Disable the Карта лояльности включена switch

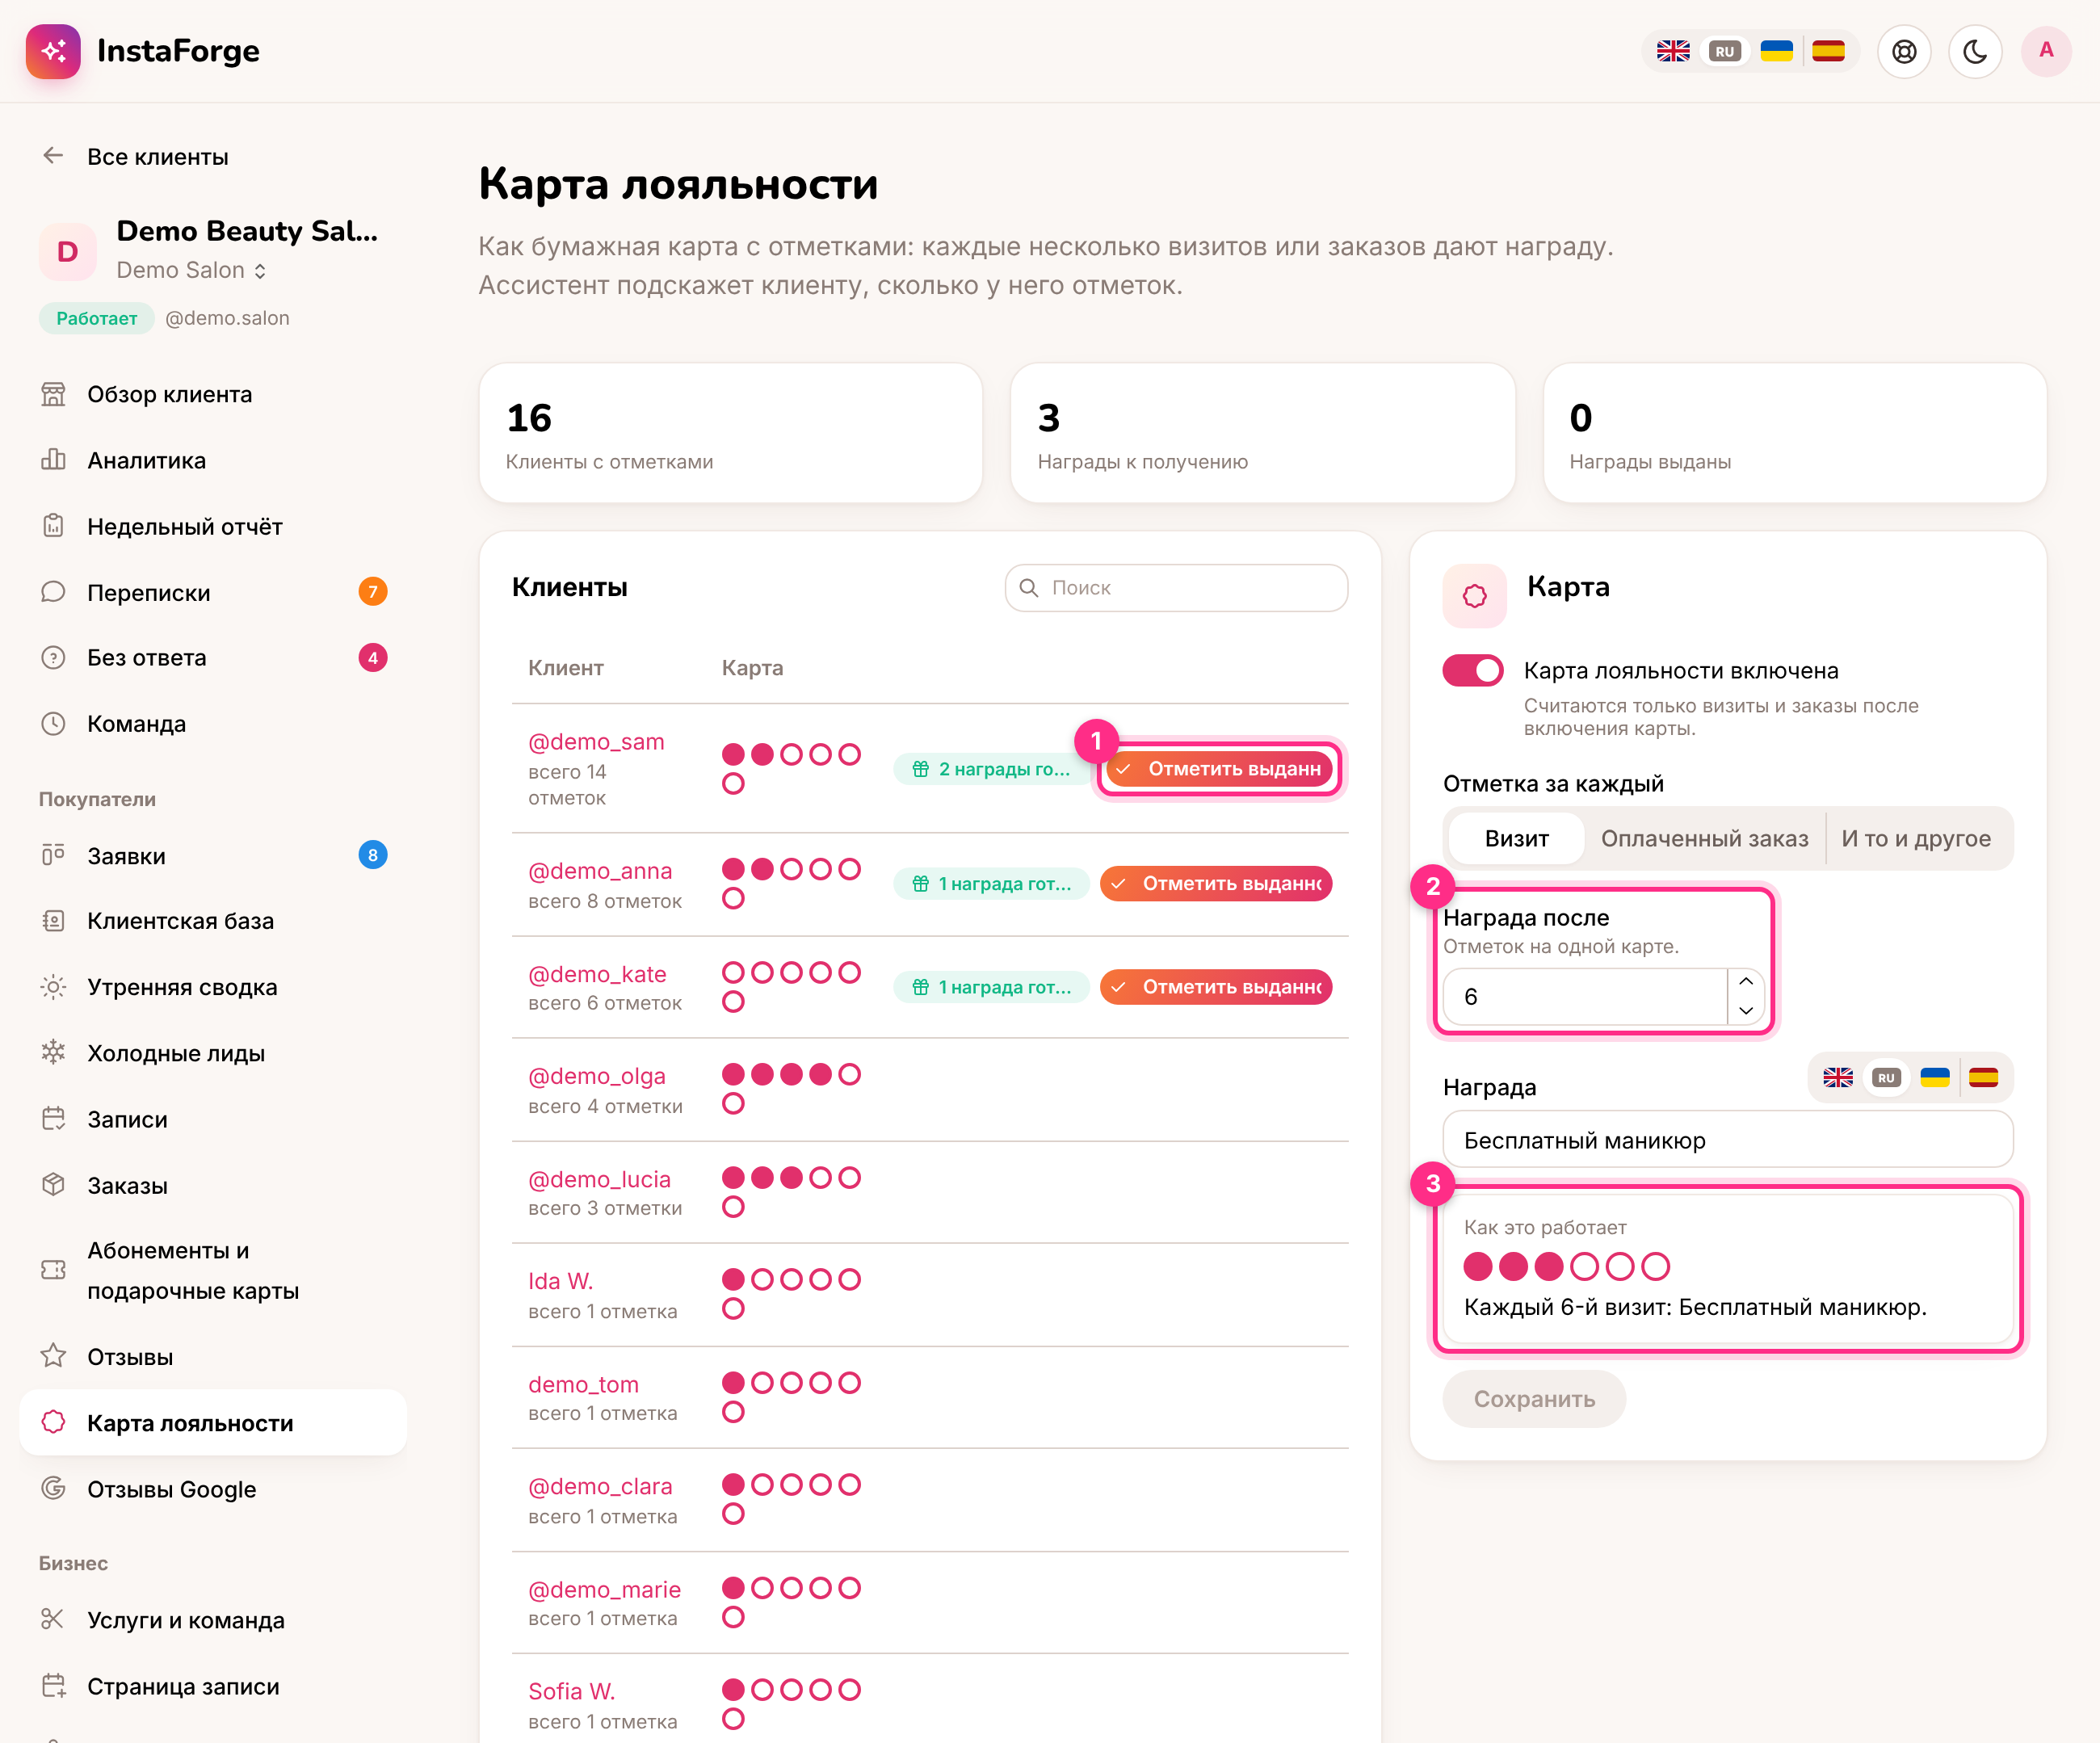click(x=1473, y=670)
